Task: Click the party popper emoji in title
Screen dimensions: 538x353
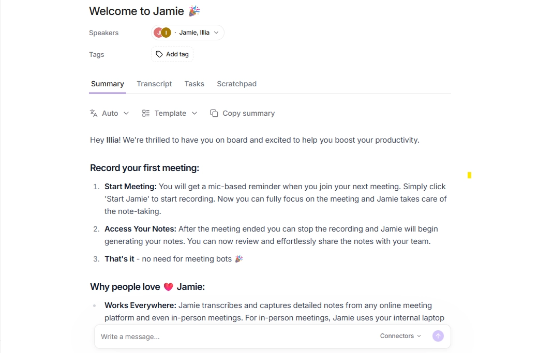Action: [x=194, y=11]
